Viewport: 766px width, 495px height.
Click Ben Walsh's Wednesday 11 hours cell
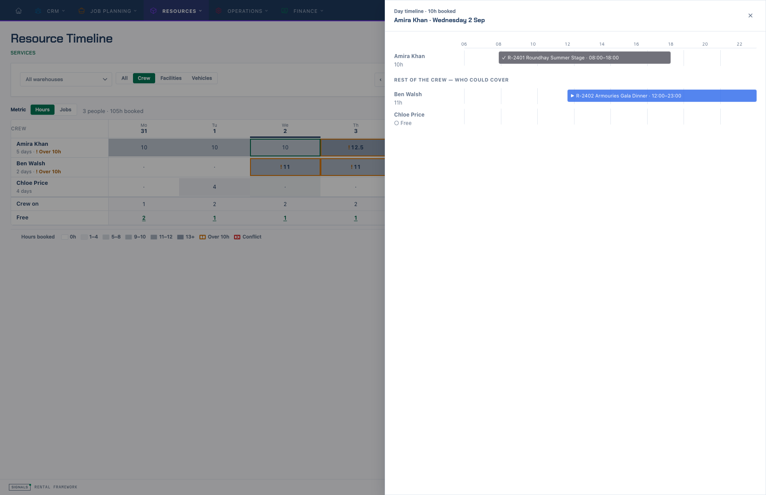click(x=285, y=167)
